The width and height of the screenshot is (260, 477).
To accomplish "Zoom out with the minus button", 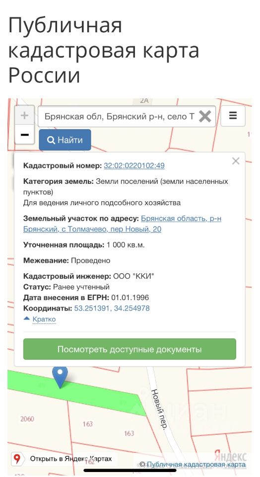I will [x=25, y=134].
